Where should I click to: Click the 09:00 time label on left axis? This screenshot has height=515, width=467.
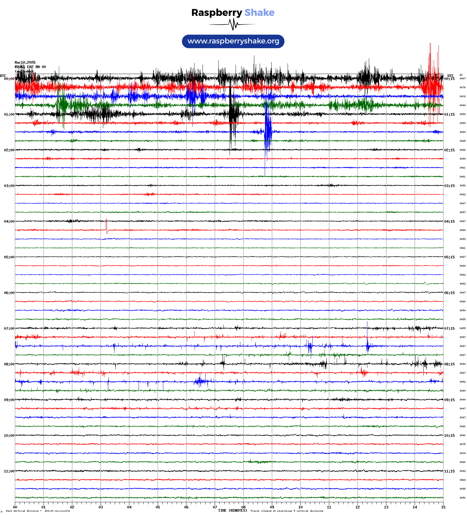9,400
